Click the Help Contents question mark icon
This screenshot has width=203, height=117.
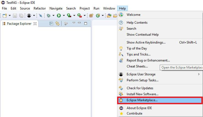pos(121,23)
